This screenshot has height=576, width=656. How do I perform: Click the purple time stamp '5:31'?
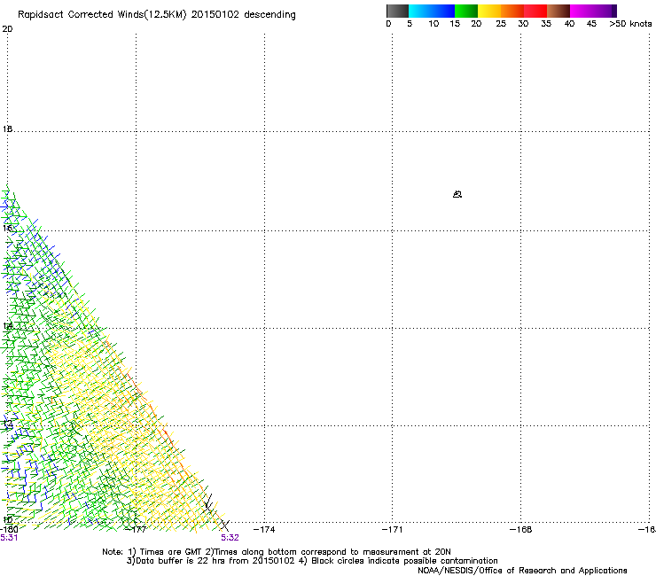click(9, 538)
